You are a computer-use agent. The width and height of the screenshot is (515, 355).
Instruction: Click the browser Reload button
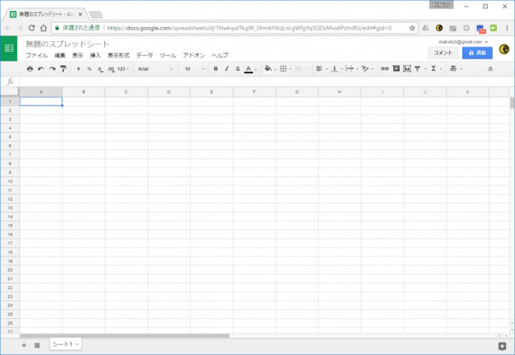(x=31, y=28)
